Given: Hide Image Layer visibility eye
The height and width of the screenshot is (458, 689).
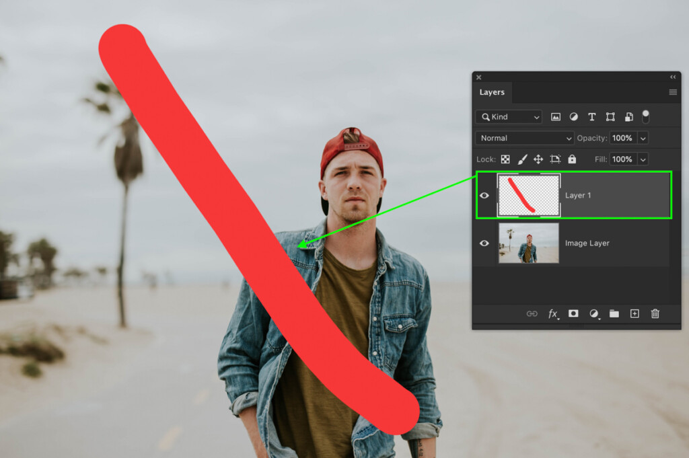Looking at the screenshot, I should [484, 243].
